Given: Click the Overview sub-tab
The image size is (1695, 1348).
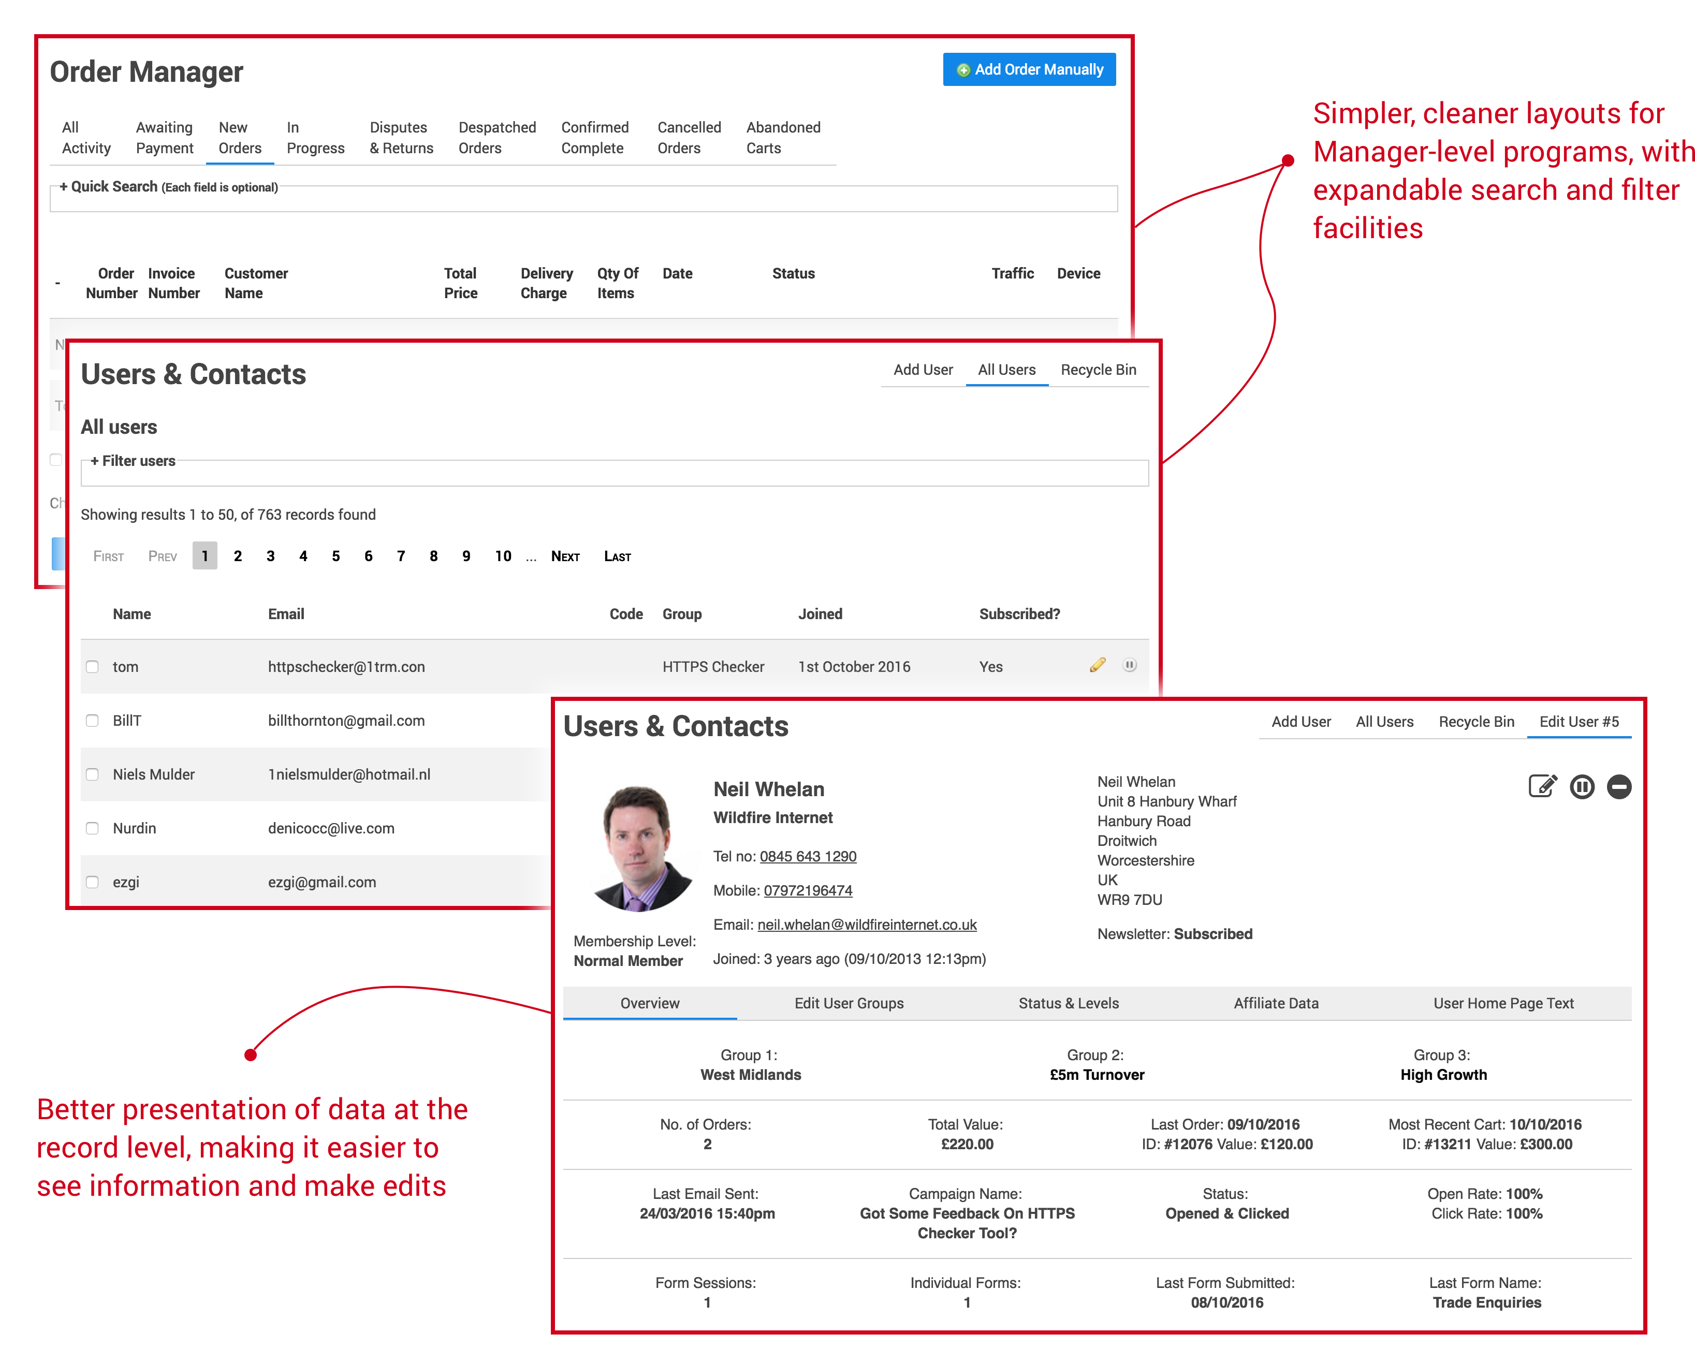Looking at the screenshot, I should (649, 1003).
